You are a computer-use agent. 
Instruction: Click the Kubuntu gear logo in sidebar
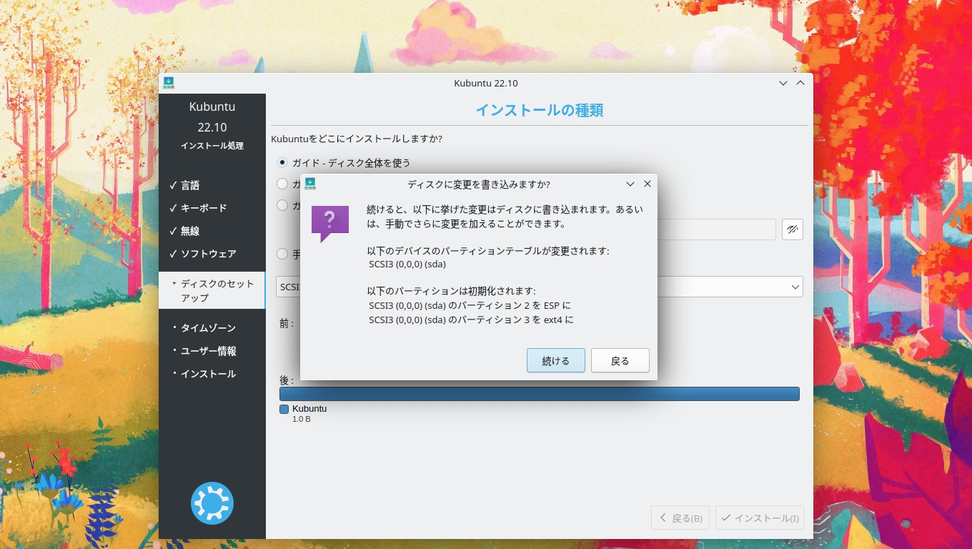[x=212, y=503]
